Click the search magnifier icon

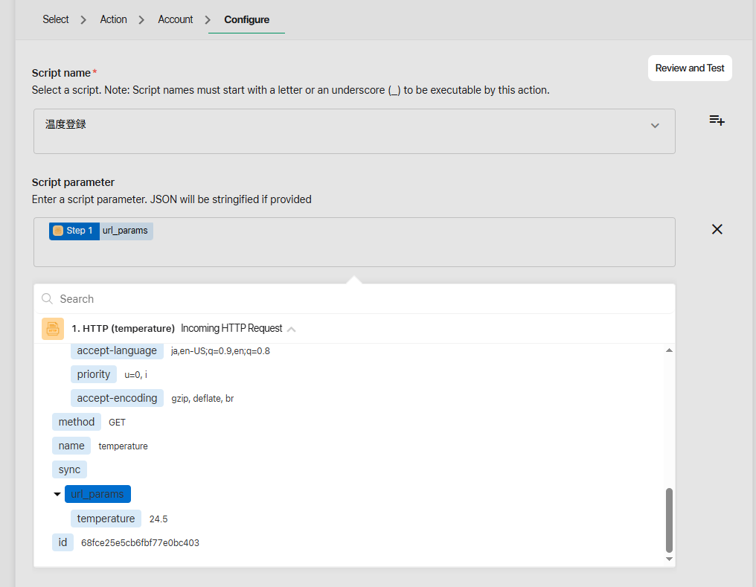click(x=47, y=298)
